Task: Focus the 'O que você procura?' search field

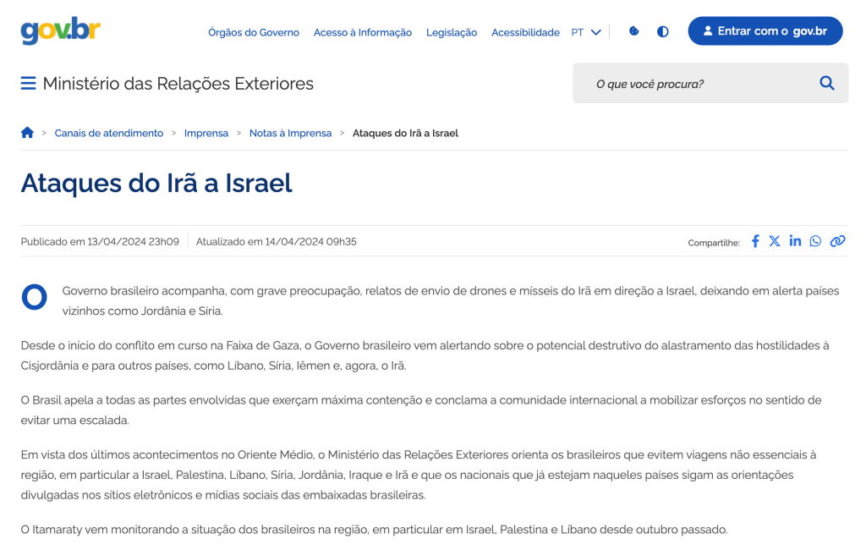Action: [693, 84]
